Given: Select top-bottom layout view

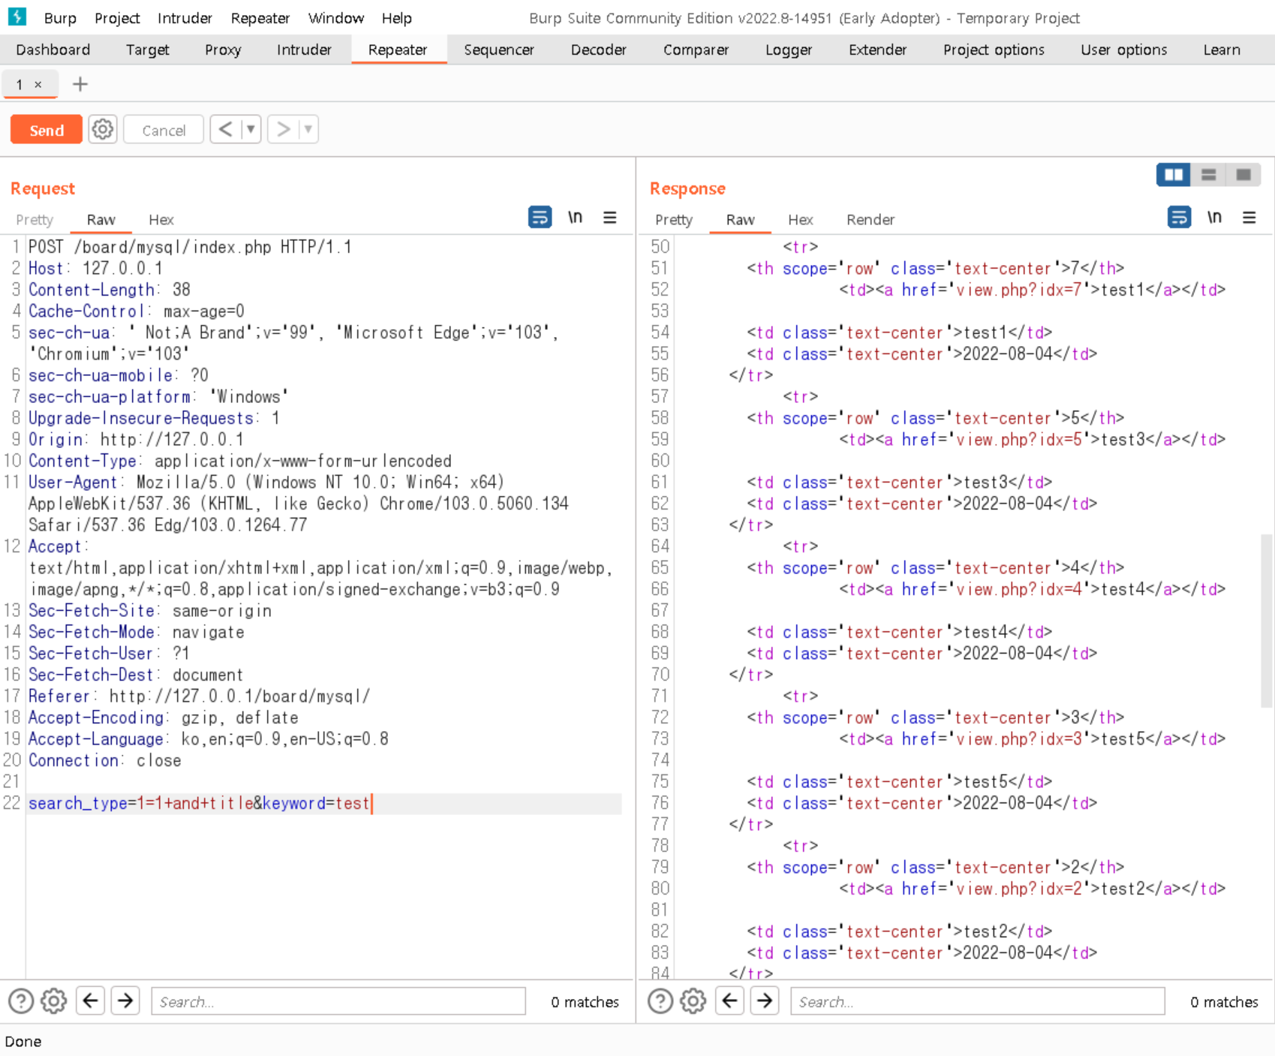Looking at the screenshot, I should (1208, 175).
